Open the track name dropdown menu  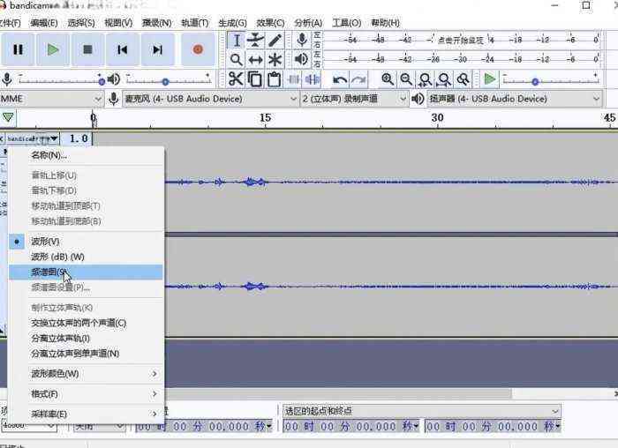coord(33,138)
